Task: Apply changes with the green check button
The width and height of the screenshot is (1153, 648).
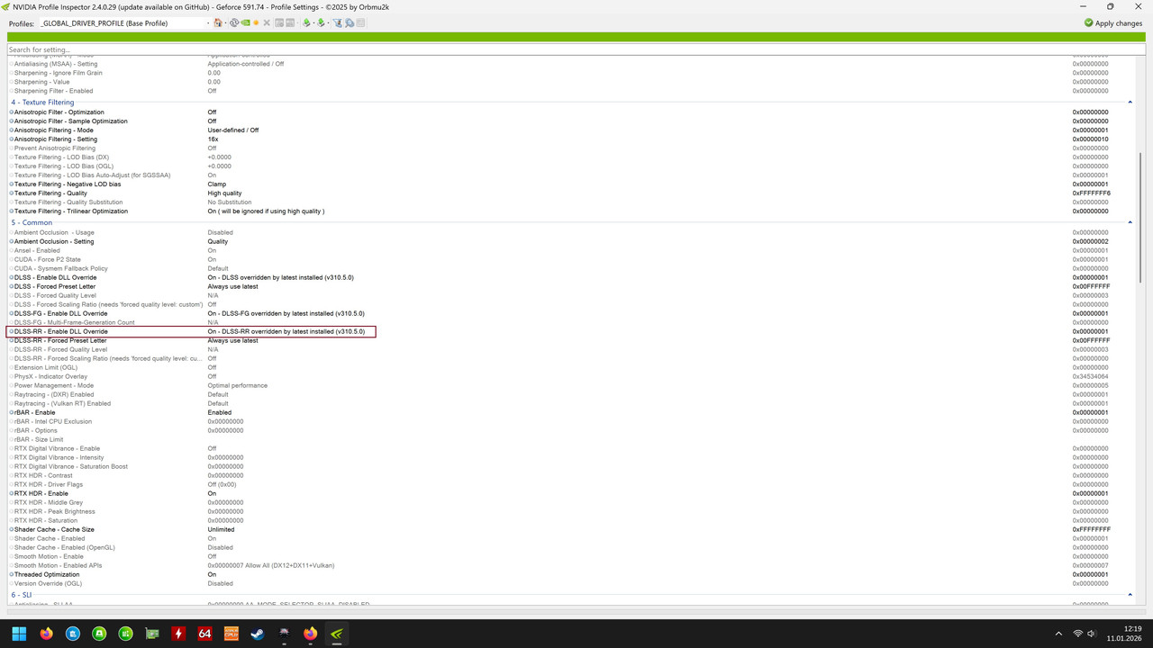Action: click(1113, 22)
